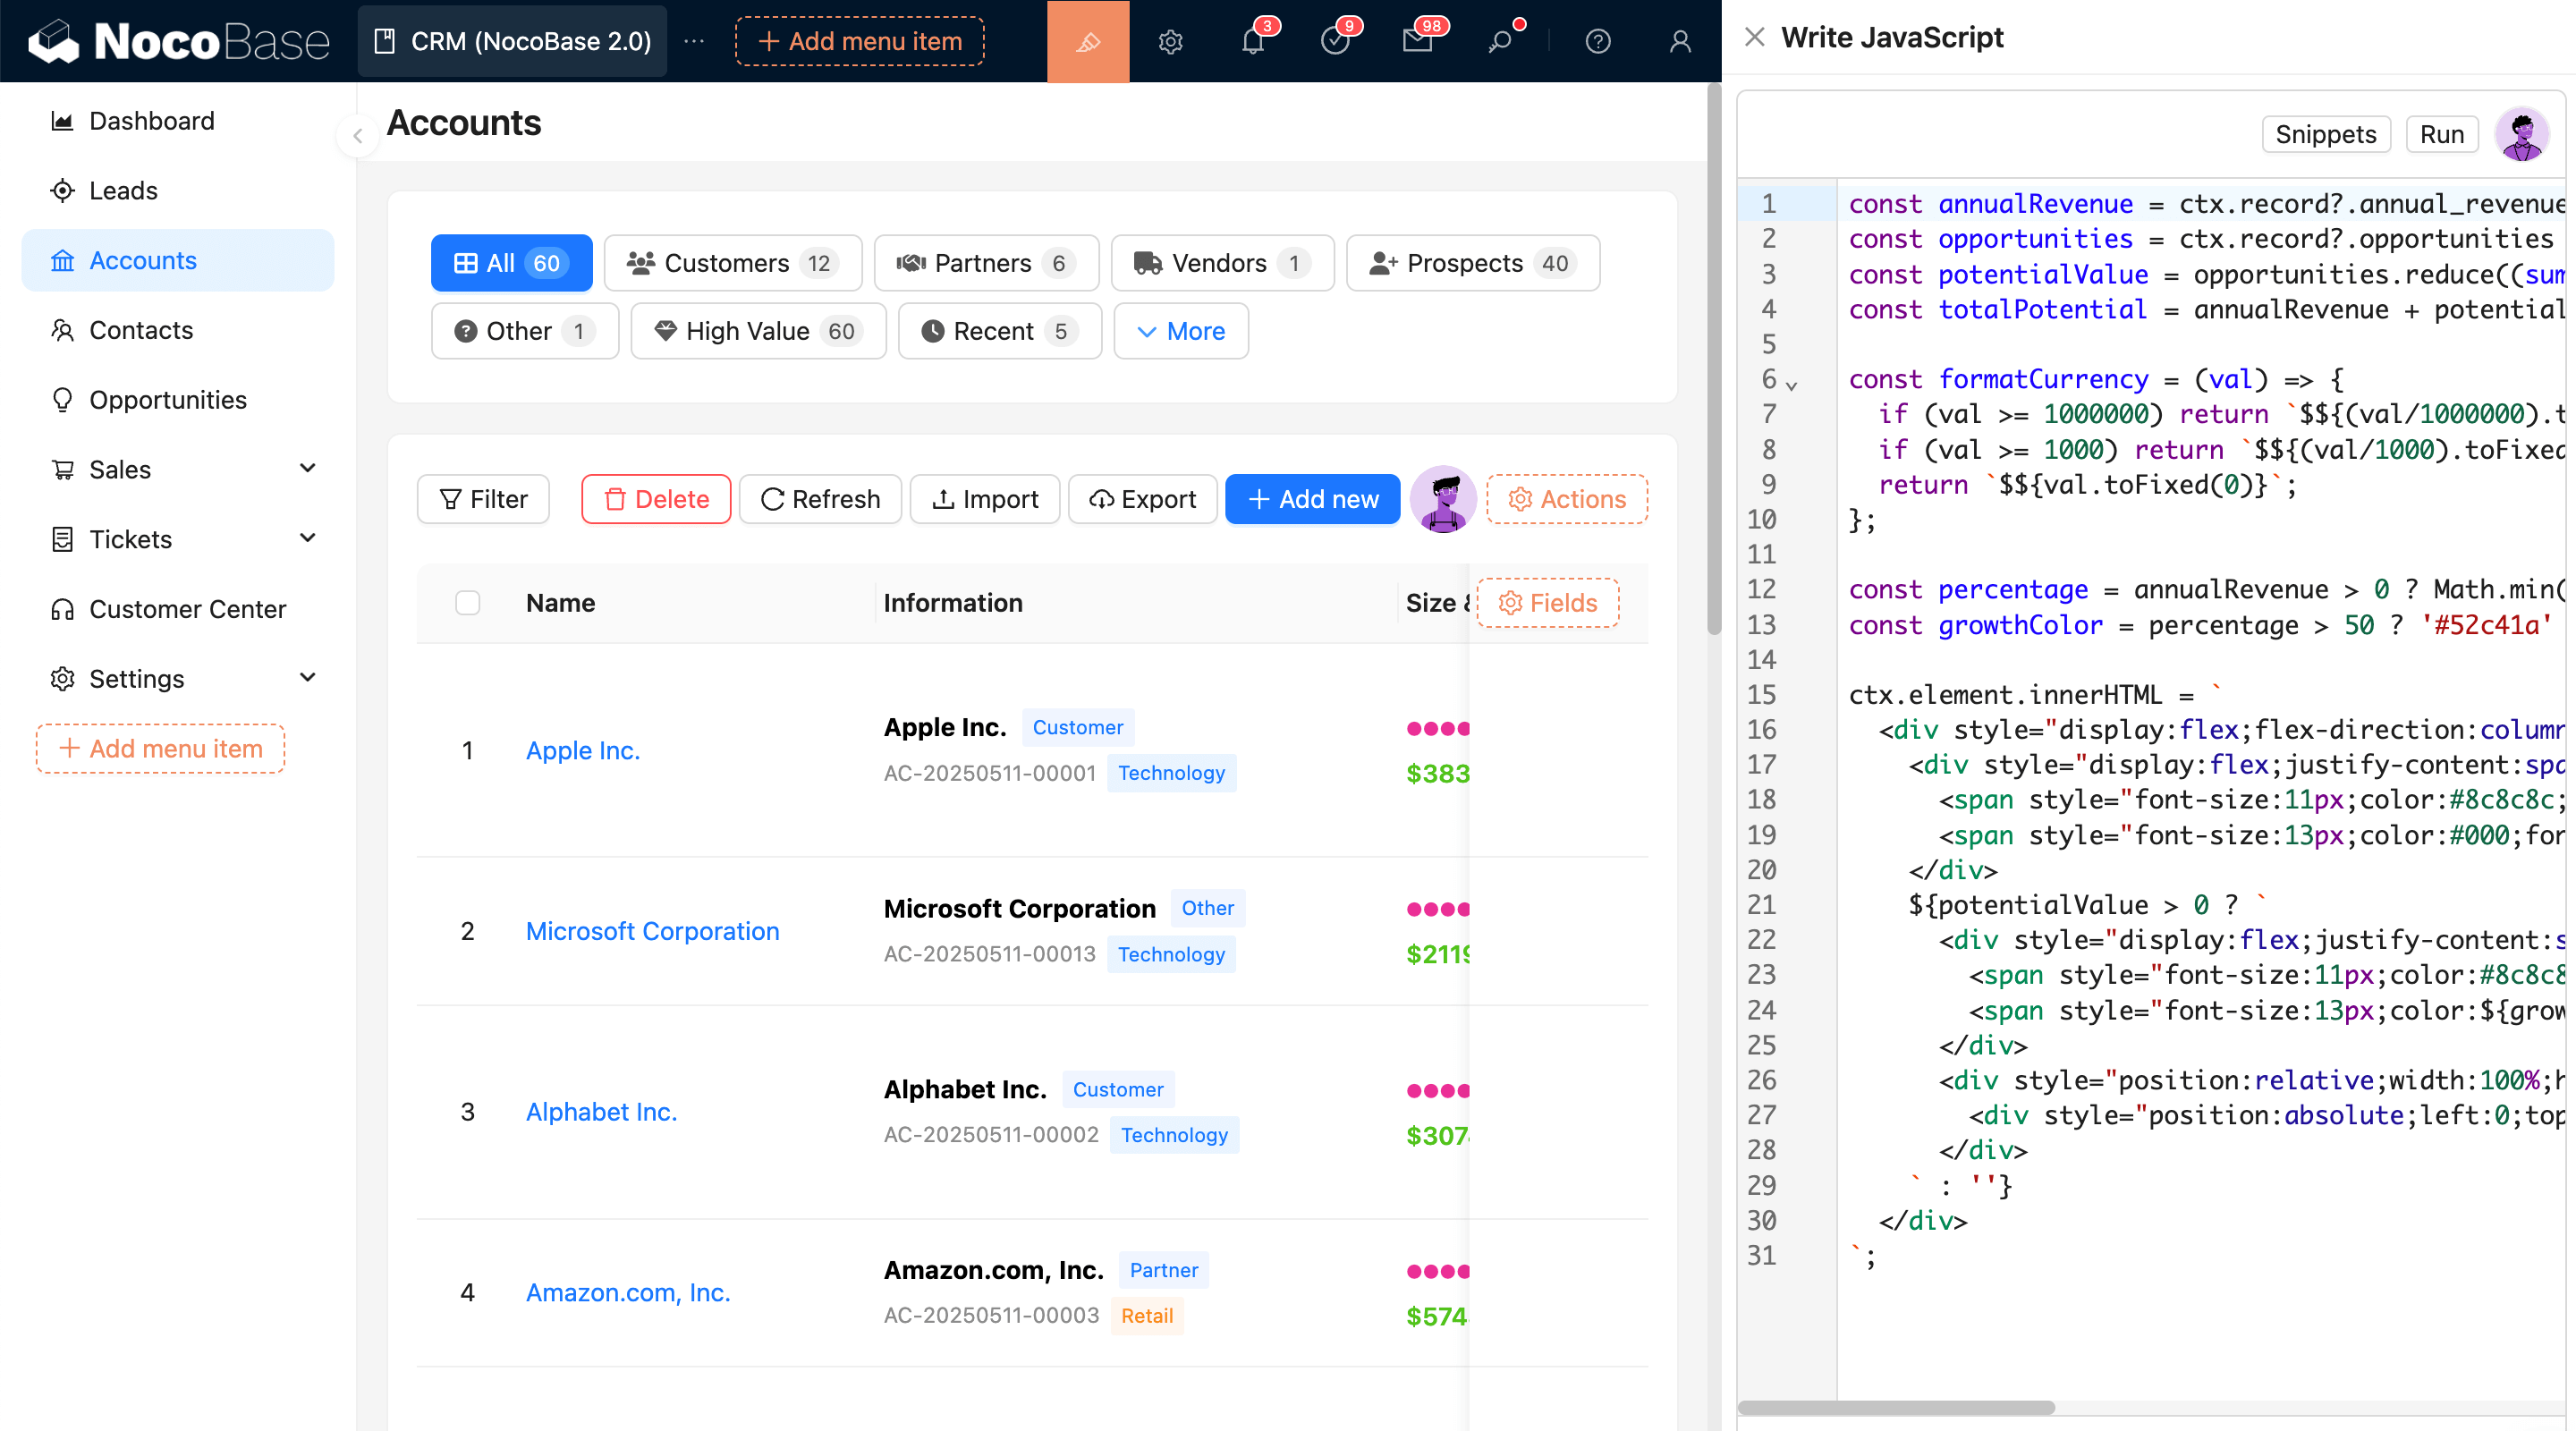
Task: Open the mail inbox icon
Action: (1417, 41)
